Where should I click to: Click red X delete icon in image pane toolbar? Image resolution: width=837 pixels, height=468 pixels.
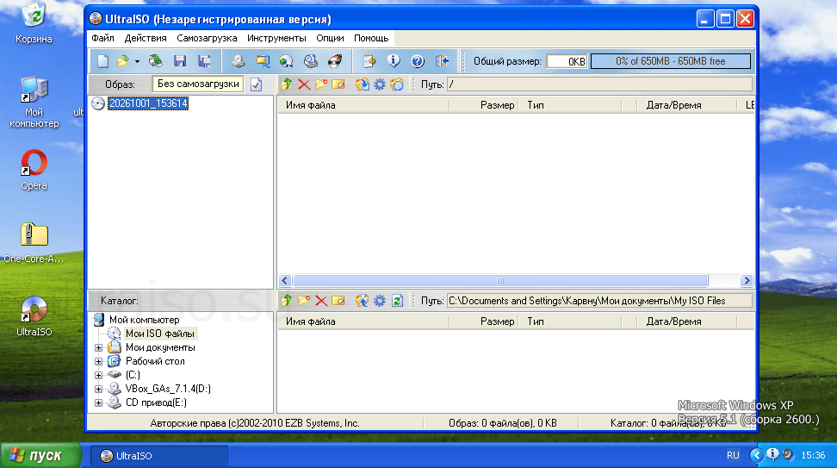click(x=304, y=84)
